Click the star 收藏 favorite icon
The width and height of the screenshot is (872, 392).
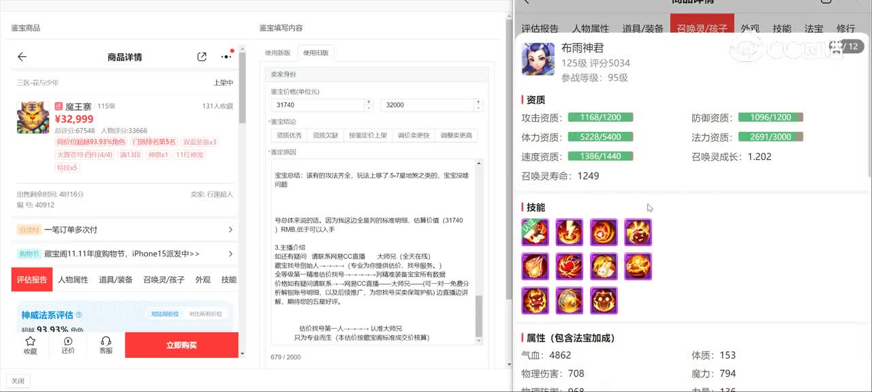tap(30, 345)
